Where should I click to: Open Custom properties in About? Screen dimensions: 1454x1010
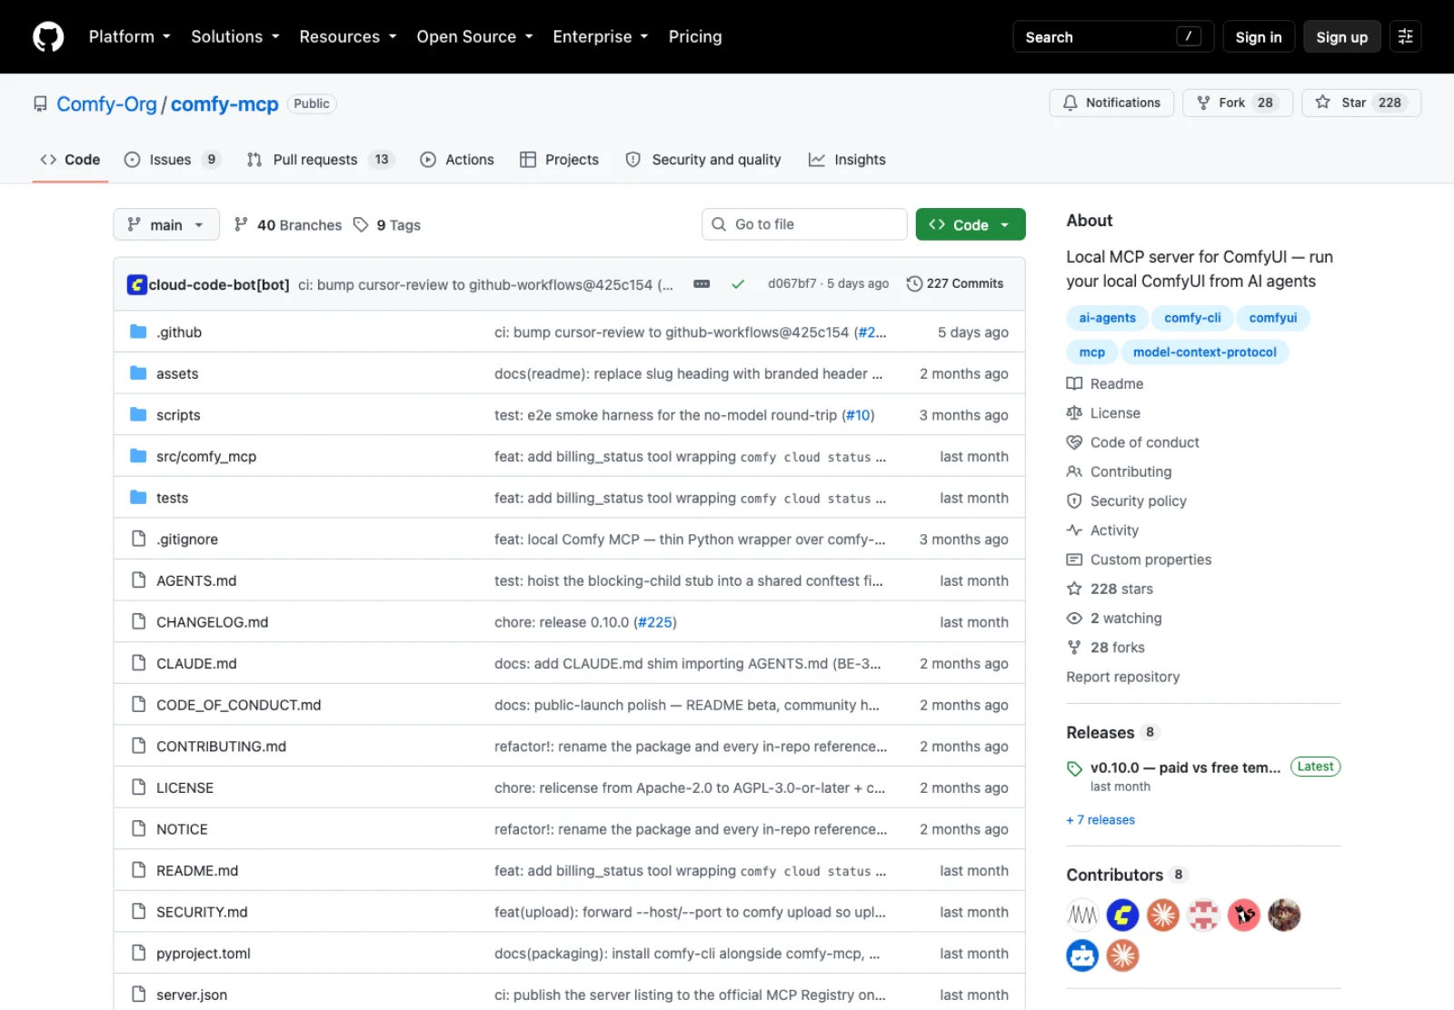[1140, 559]
